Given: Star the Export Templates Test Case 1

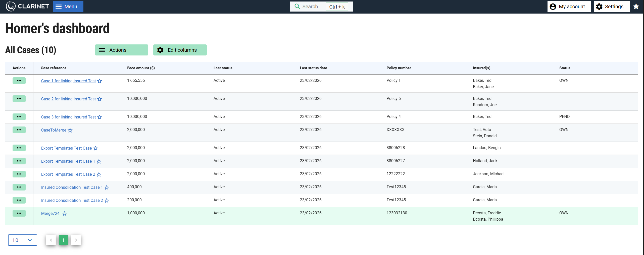Looking at the screenshot, I should (99, 161).
